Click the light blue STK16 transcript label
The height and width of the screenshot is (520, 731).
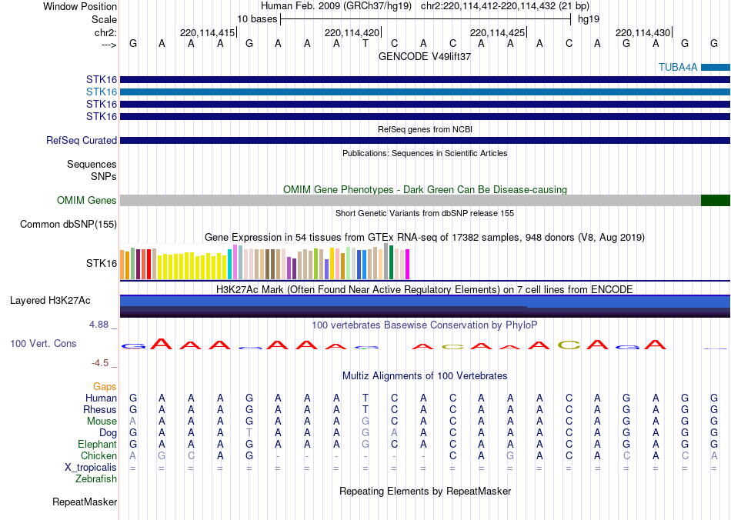point(102,92)
